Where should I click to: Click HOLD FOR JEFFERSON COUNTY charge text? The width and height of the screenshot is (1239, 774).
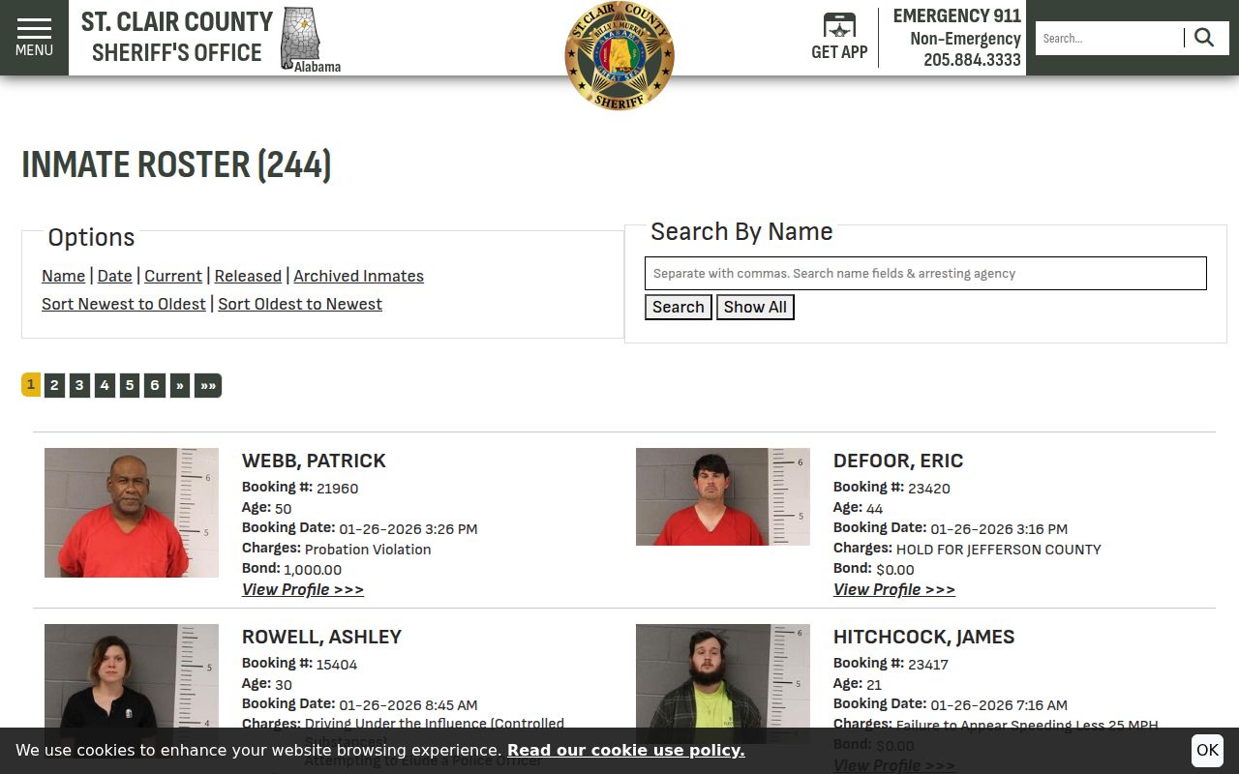999,550
